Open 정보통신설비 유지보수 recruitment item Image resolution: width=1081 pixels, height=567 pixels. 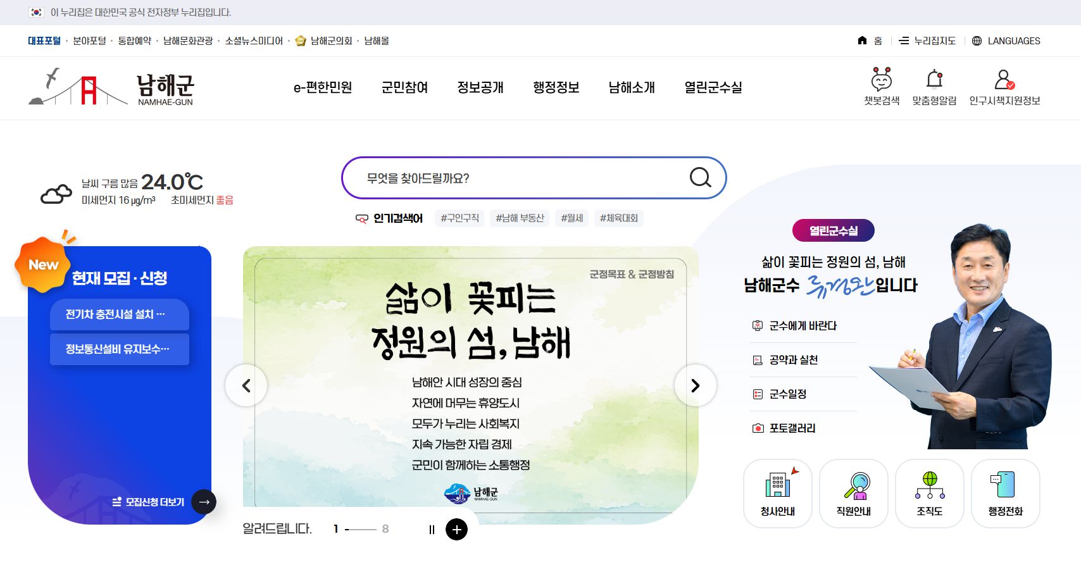coord(120,349)
